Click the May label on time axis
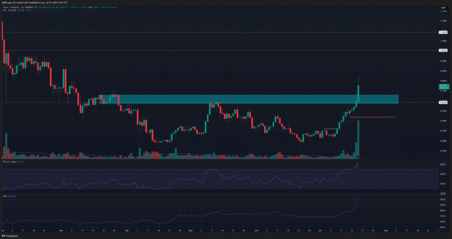 point(191,230)
